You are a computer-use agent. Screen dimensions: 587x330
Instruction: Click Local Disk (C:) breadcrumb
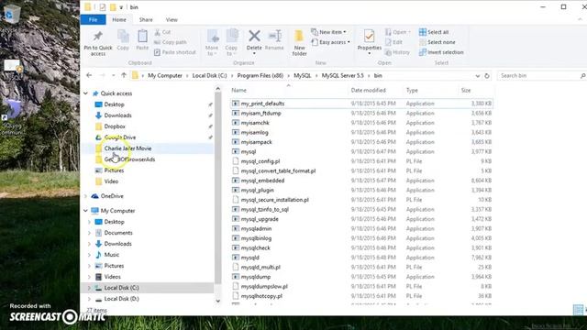[x=210, y=75]
